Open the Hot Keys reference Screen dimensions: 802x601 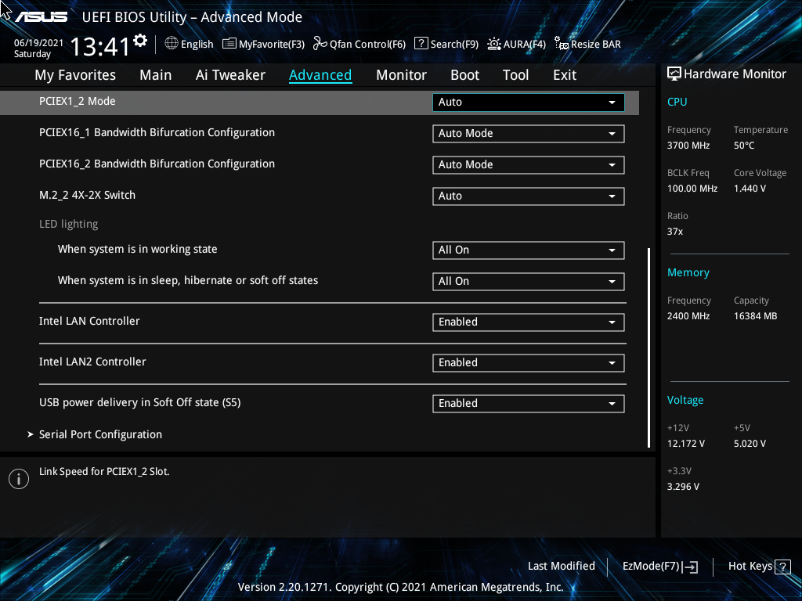click(753, 566)
